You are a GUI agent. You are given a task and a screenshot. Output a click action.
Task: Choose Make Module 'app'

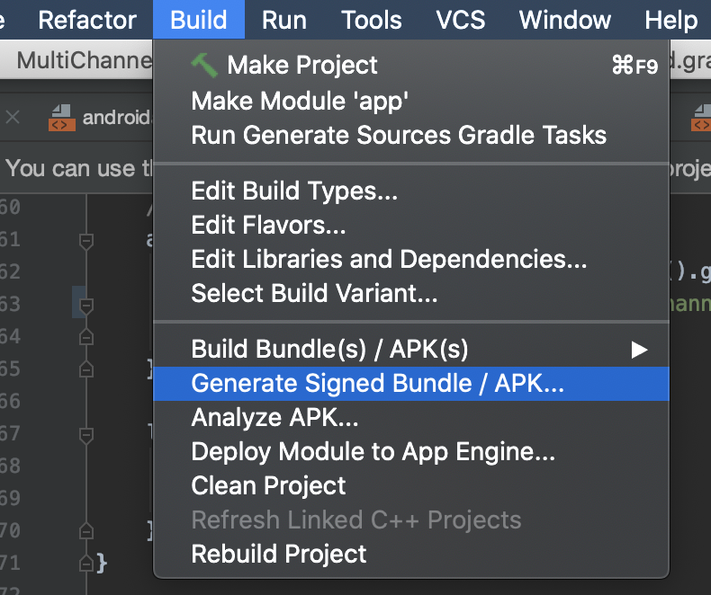pos(300,101)
